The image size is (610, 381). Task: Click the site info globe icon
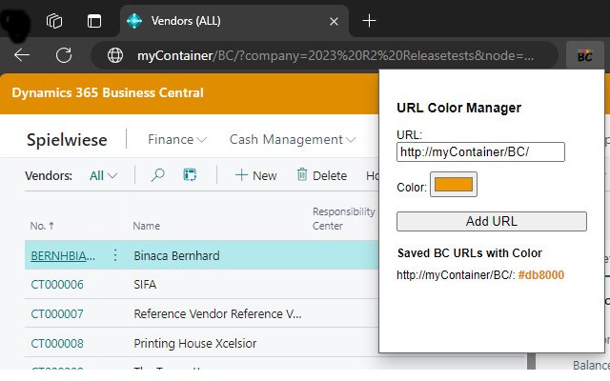[x=115, y=55]
